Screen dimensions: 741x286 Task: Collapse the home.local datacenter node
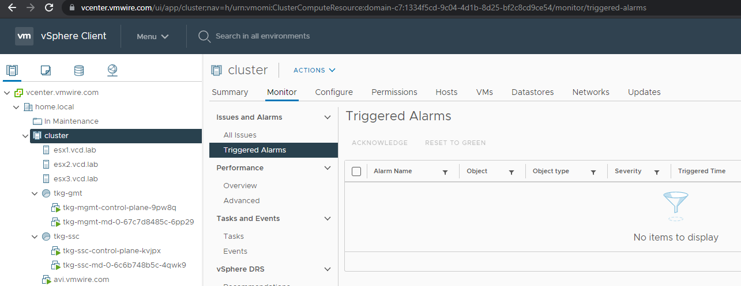pos(16,107)
